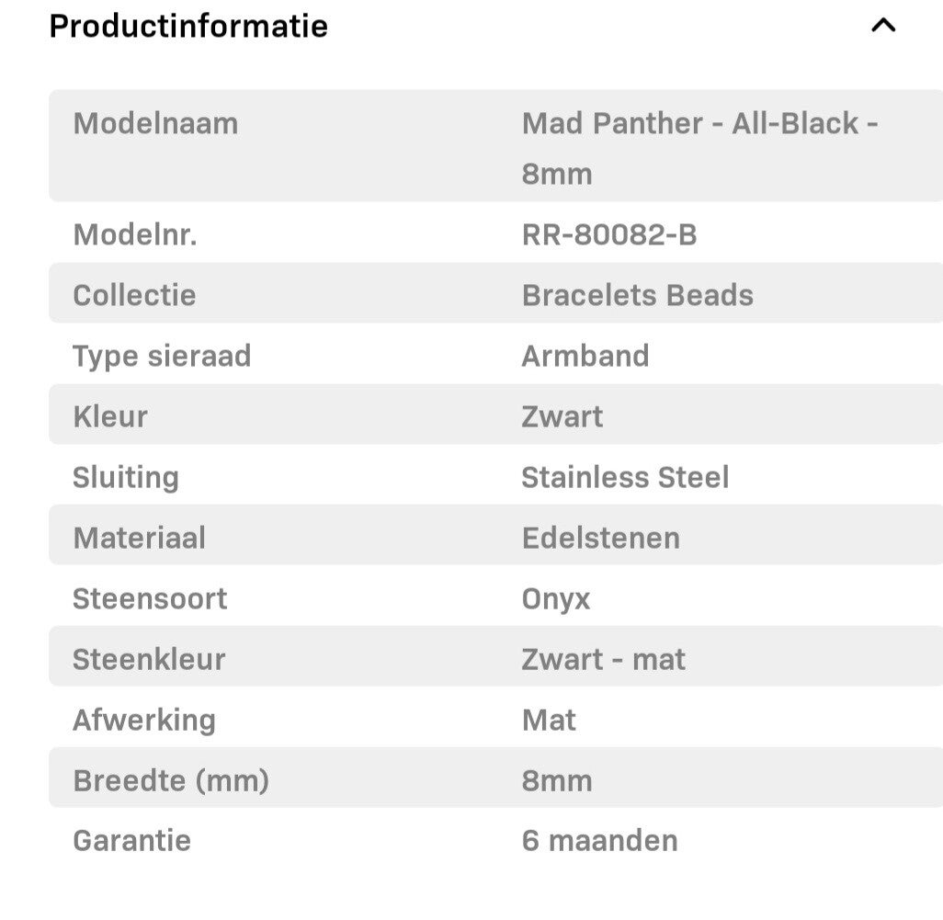Click the Materiaal label
The width and height of the screenshot is (943, 920).
140,538
